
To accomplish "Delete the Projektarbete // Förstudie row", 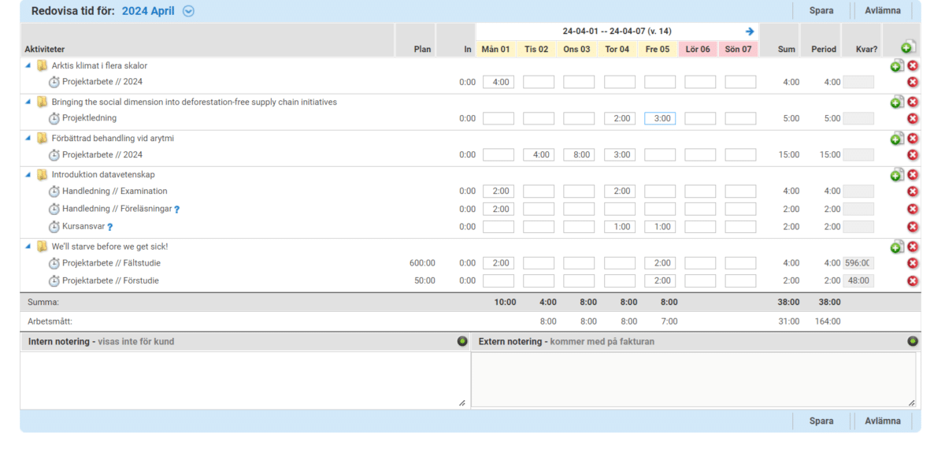I will click(x=913, y=281).
